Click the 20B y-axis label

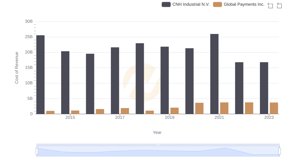pos(29,52)
